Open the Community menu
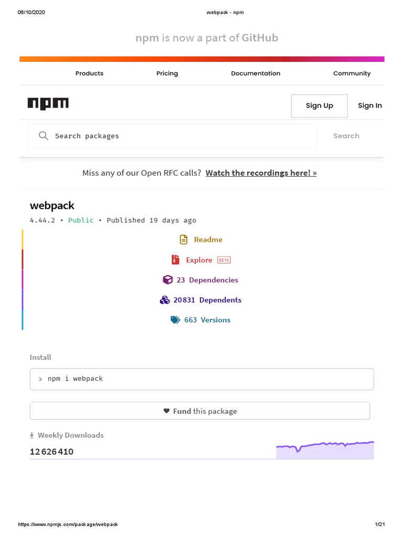403x537 pixels. (x=352, y=73)
